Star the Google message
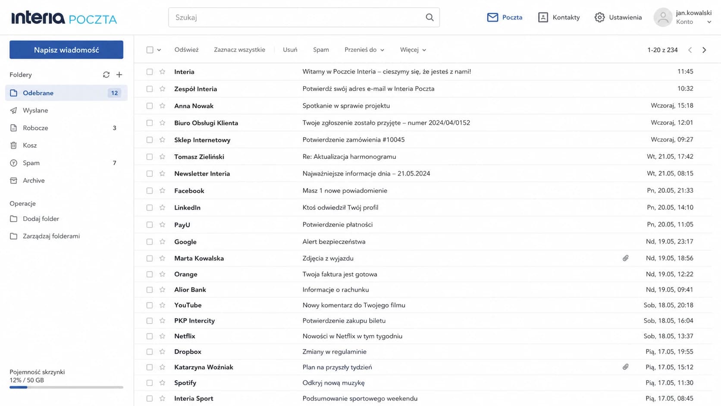Image resolution: width=721 pixels, height=406 pixels. pyautogui.click(x=162, y=242)
